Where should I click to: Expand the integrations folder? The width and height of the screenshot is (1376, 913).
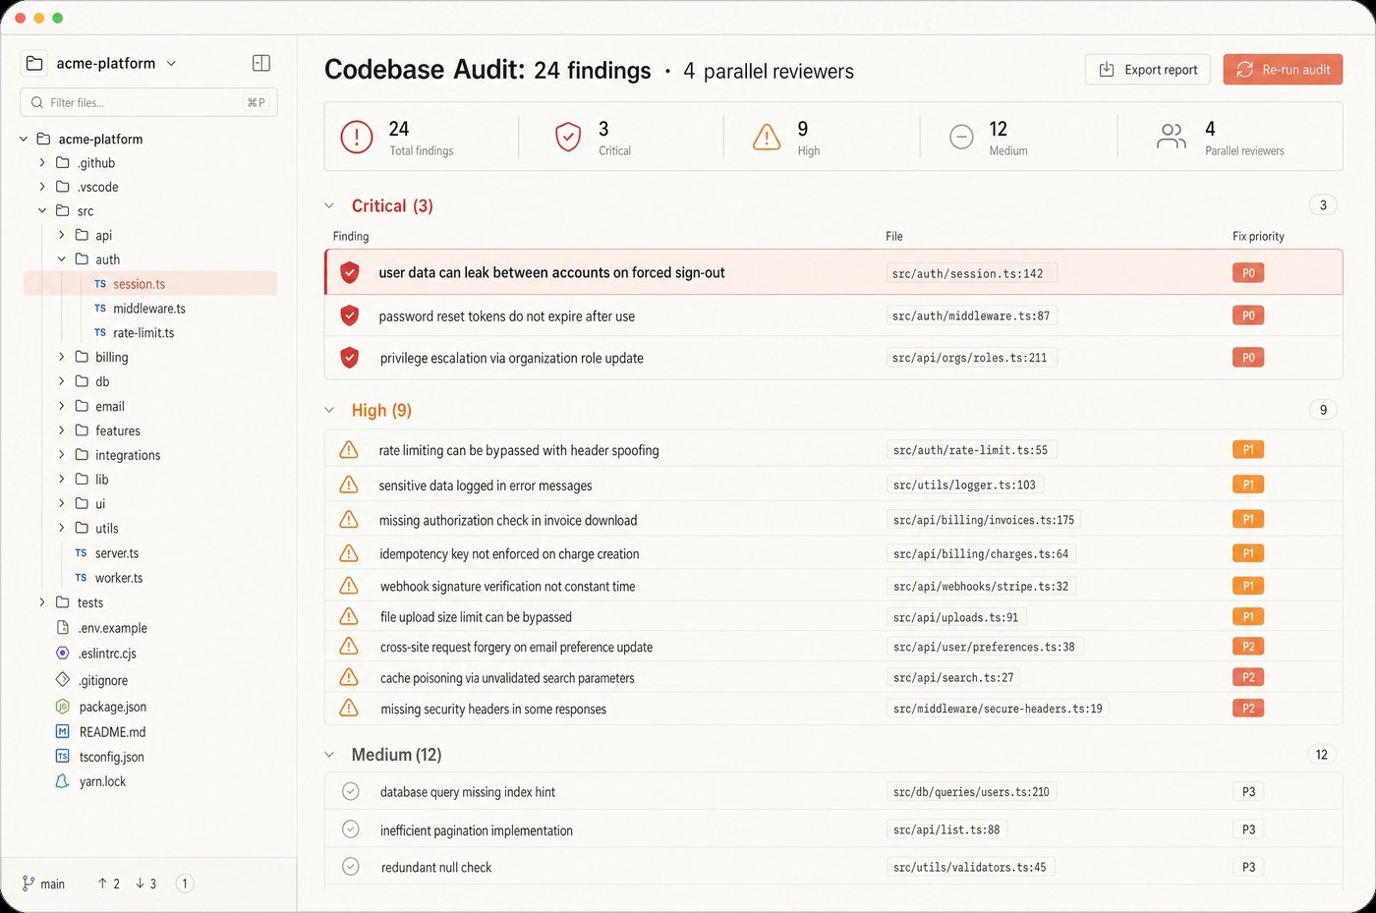pos(61,455)
